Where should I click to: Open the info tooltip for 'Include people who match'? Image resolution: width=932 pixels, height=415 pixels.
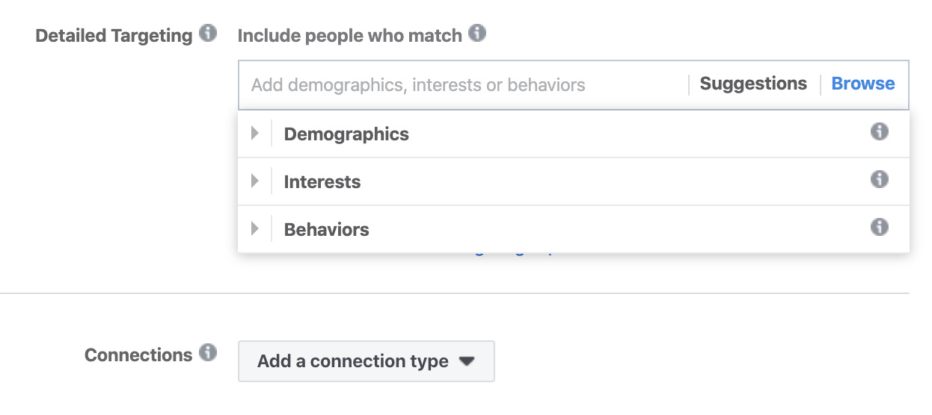pyautogui.click(x=477, y=34)
